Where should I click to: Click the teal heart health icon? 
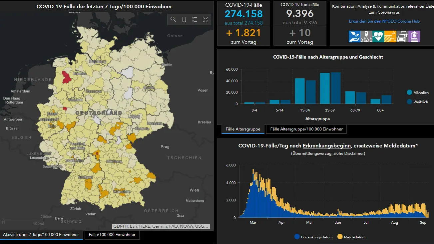(x=378, y=36)
